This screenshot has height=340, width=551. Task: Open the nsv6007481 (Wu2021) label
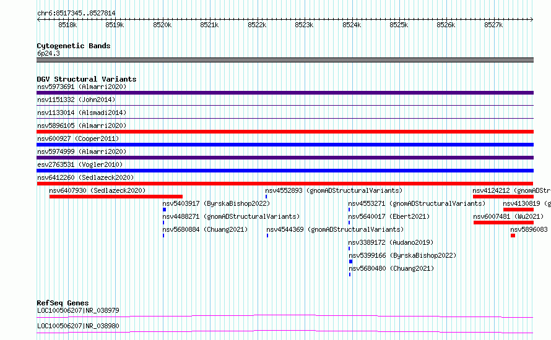[x=508, y=216]
